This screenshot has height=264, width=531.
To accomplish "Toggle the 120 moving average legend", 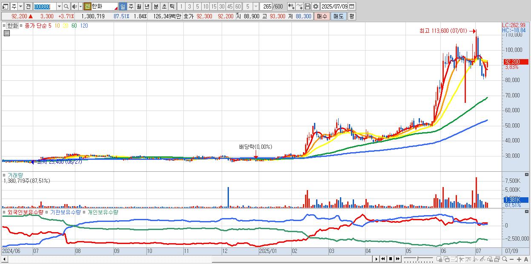I will (84, 26).
